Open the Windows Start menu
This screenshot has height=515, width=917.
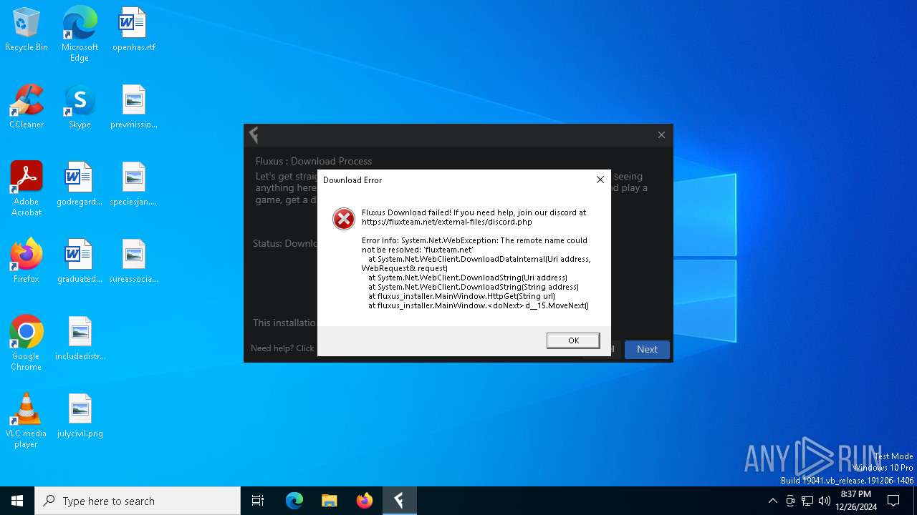click(x=17, y=501)
